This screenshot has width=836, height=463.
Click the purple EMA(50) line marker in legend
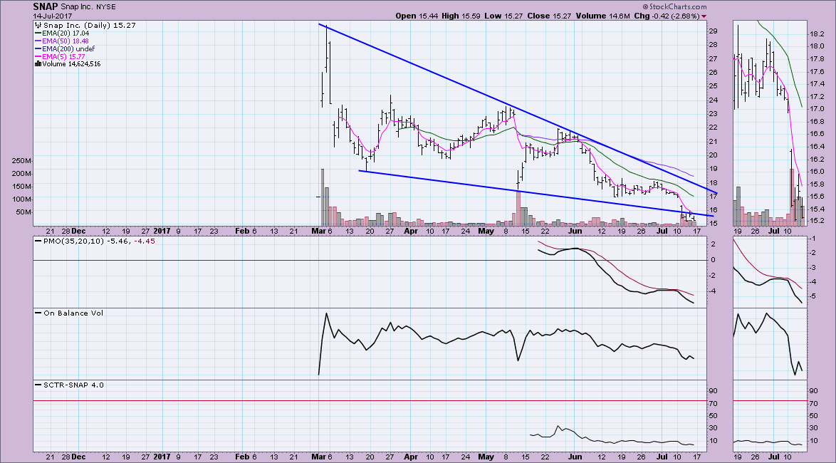click(x=38, y=41)
